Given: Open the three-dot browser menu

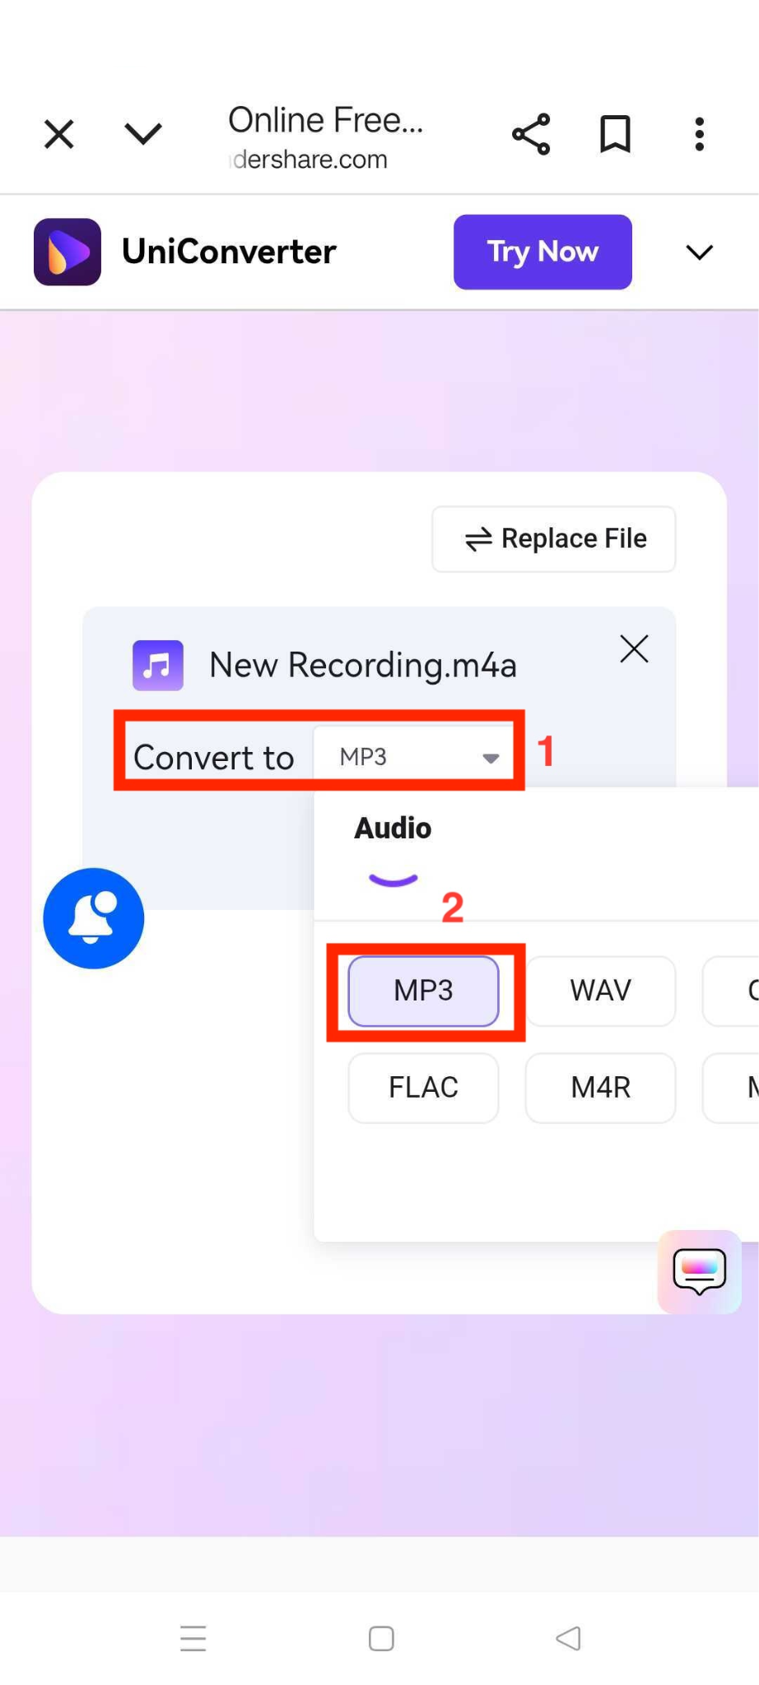Looking at the screenshot, I should (x=700, y=134).
